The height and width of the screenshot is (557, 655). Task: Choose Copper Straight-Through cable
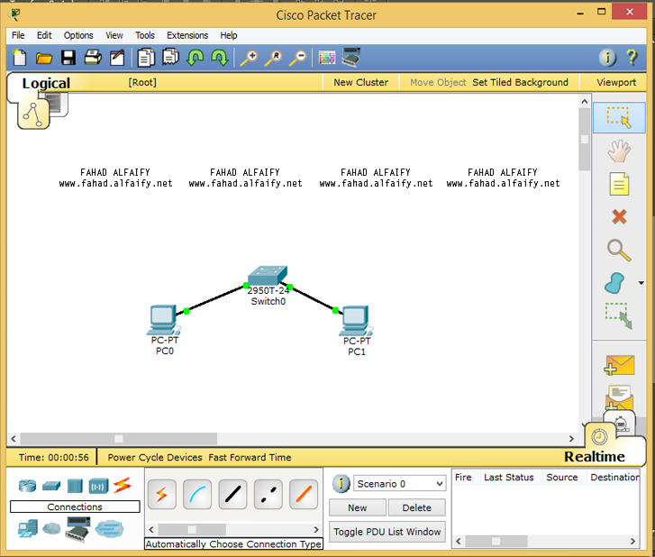tap(232, 494)
